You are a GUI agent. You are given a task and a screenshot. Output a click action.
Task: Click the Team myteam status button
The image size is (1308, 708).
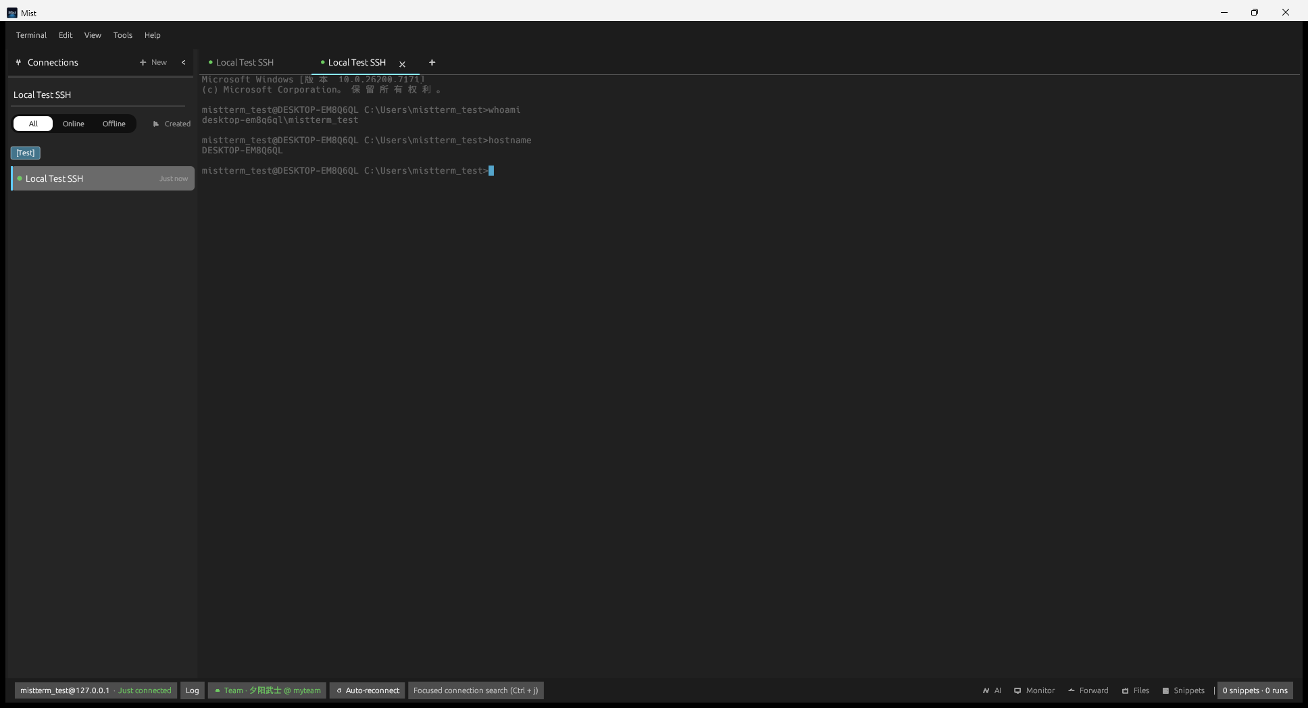(x=268, y=690)
